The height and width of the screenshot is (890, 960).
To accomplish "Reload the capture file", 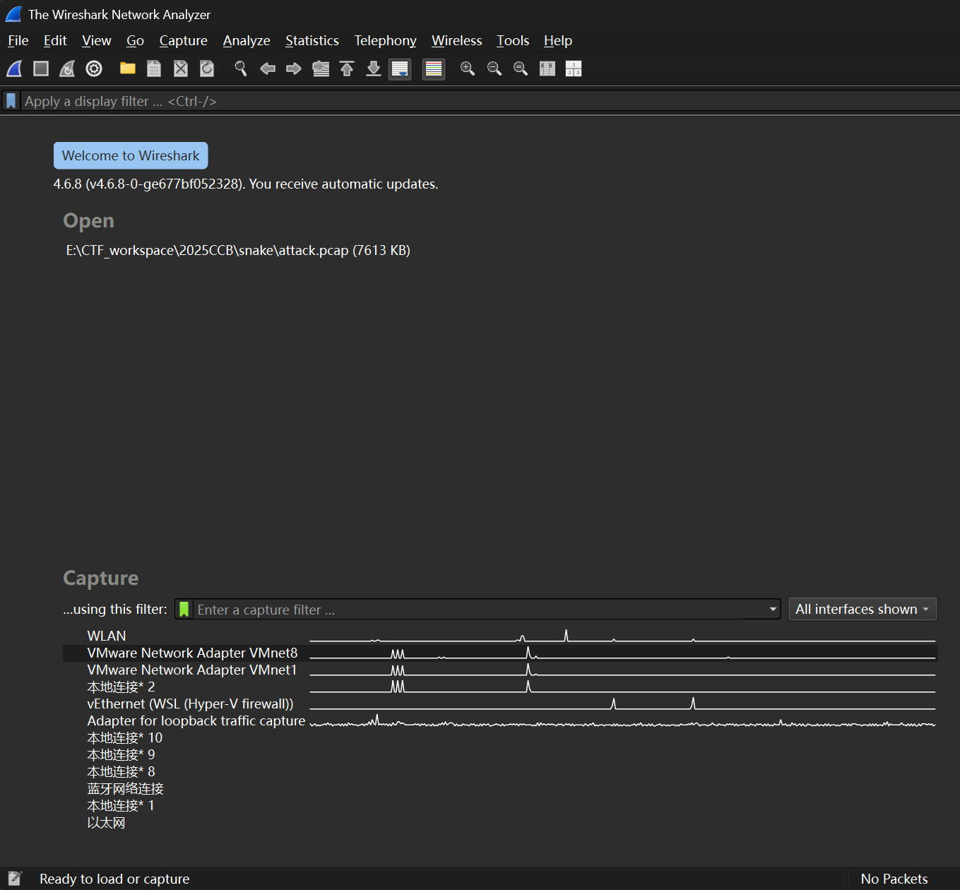I will tap(207, 69).
